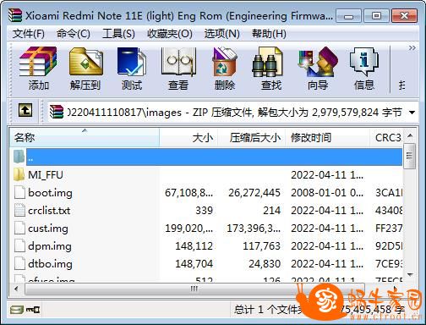Open the 选项(N) menu

pyautogui.click(x=222, y=34)
